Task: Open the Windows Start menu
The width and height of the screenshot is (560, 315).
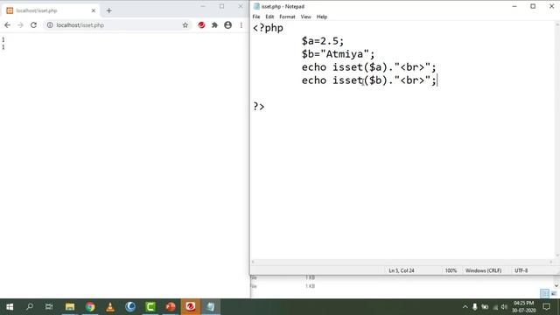Action: pos(10,307)
